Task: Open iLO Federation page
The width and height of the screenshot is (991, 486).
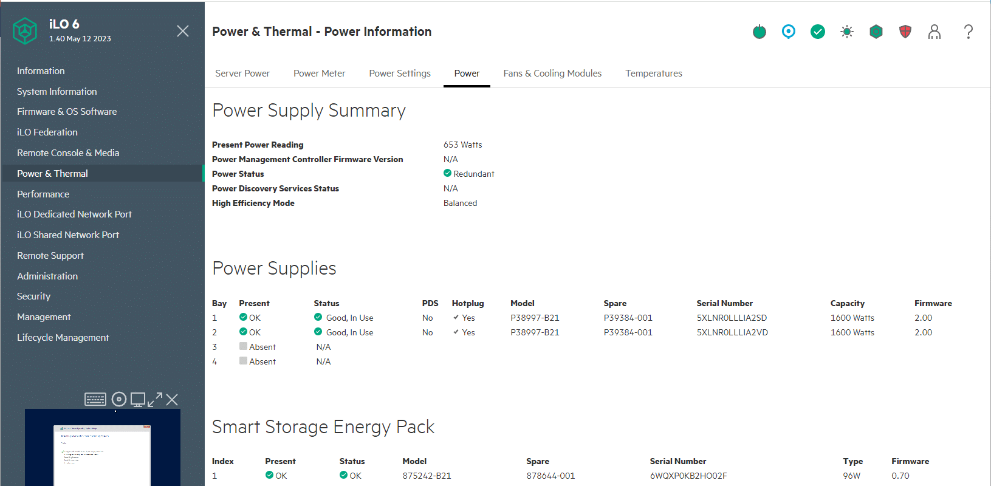Action: pyautogui.click(x=47, y=132)
